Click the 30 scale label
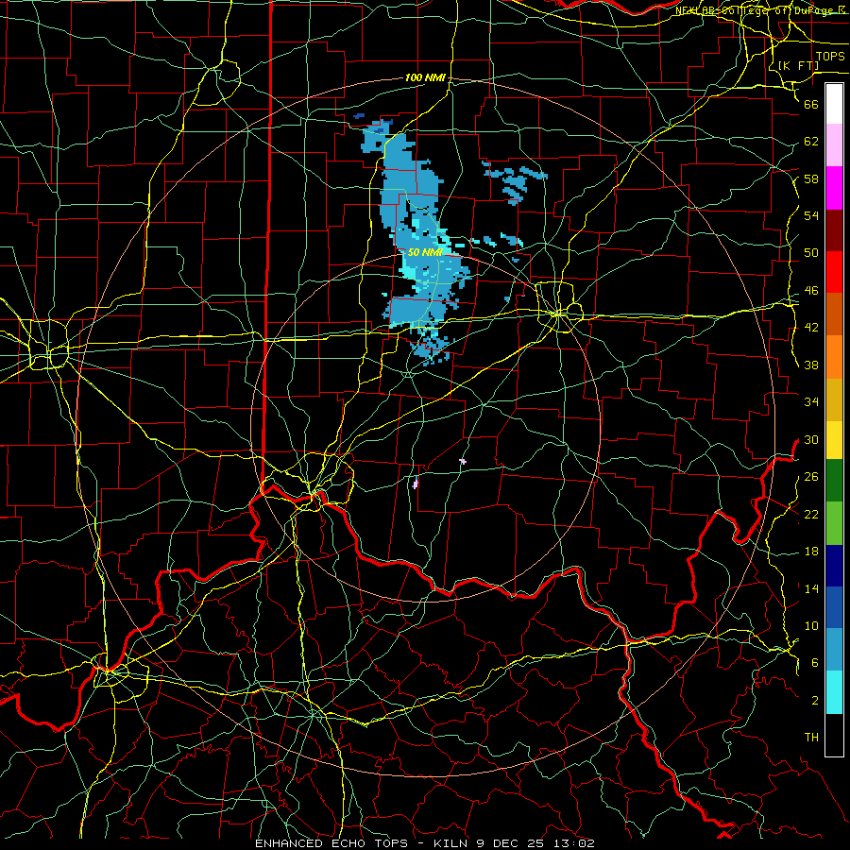The height and width of the screenshot is (850, 850). click(x=811, y=439)
